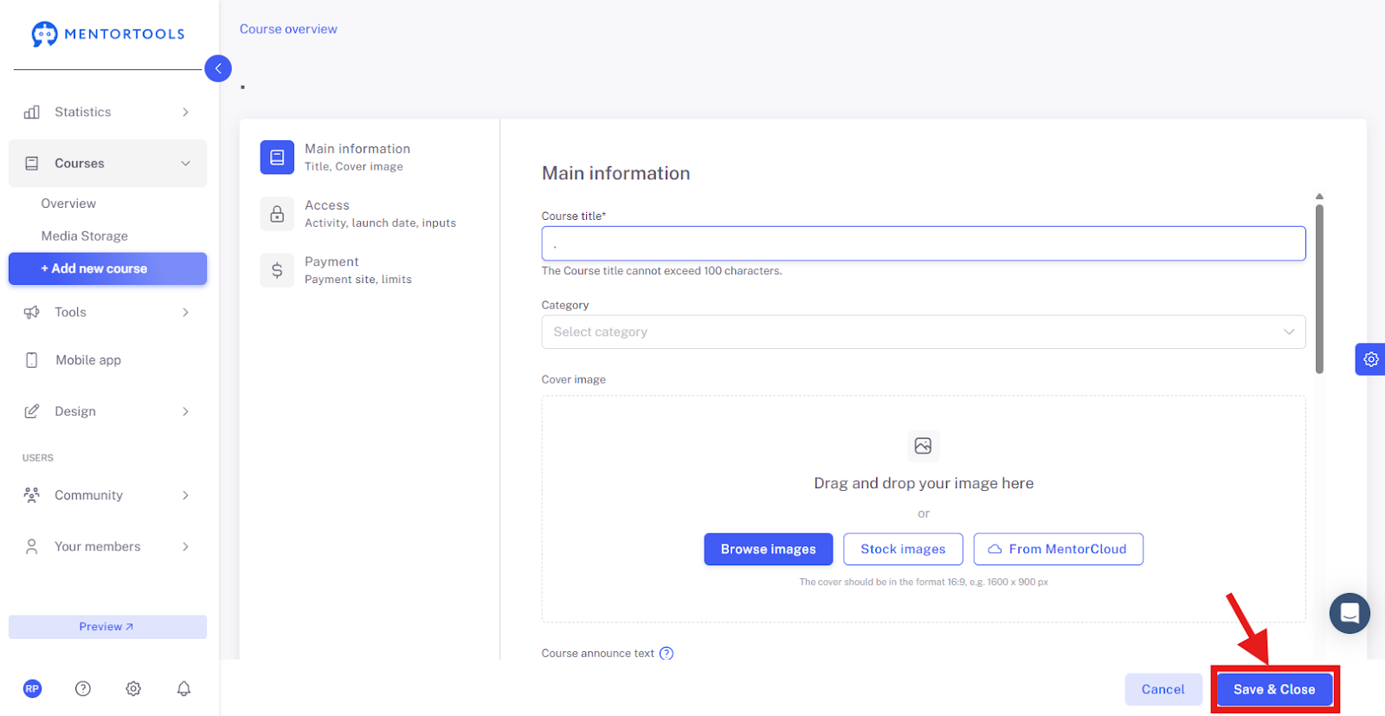Viewport: 1385px width, 716px height.
Task: Expand the Statistics menu chevron
Action: point(185,112)
